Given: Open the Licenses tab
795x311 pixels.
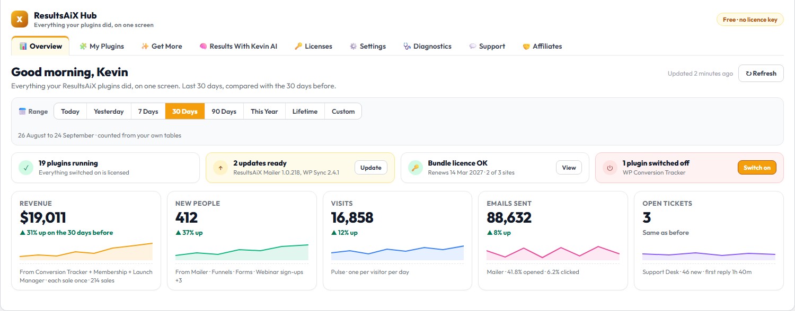Looking at the screenshot, I should (313, 46).
